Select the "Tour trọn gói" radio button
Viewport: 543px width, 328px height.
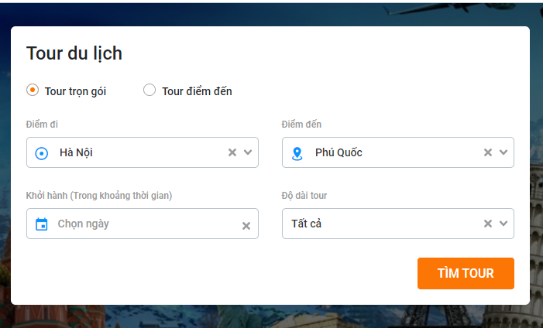(33, 91)
